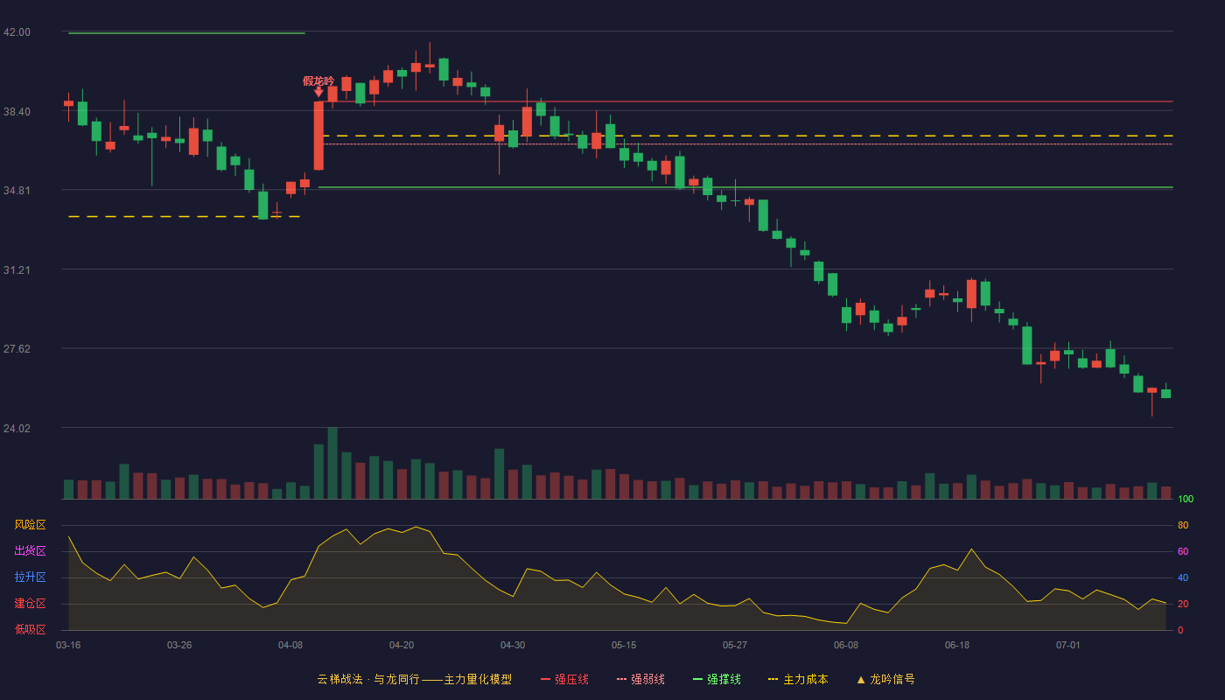Select the 拉升区 zone label
This screenshot has height=700, width=1225.
click(30, 577)
